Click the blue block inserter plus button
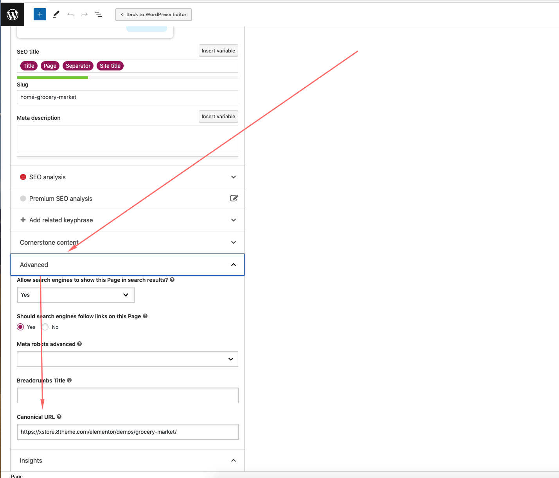The height and width of the screenshot is (478, 559). pos(40,14)
